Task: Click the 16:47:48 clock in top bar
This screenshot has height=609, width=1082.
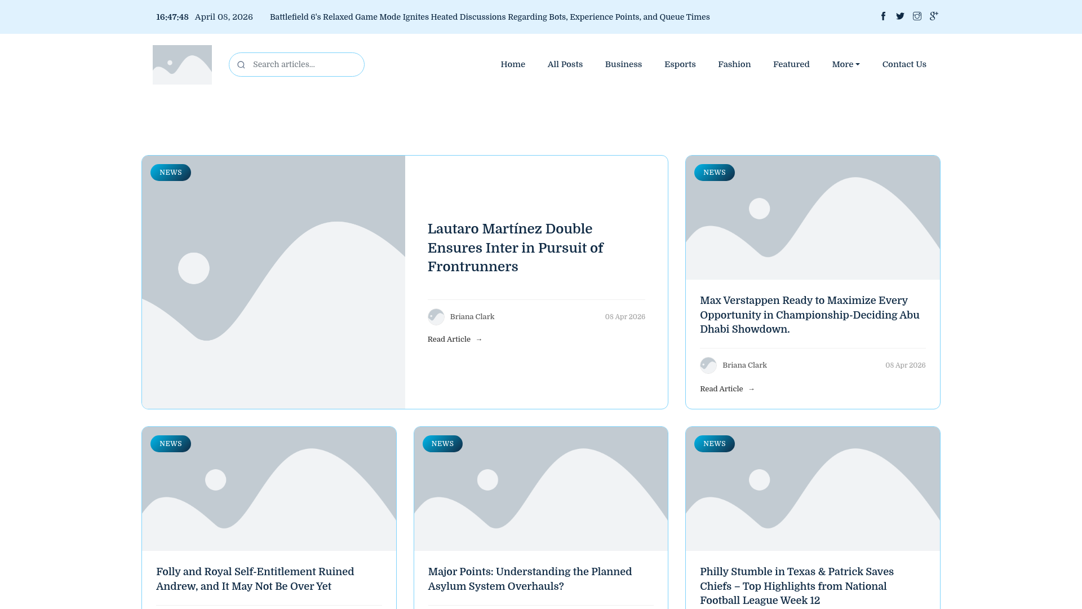Action: coord(172,17)
